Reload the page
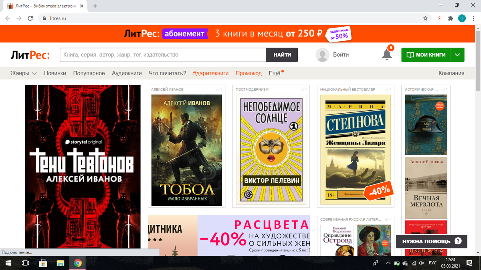The height and width of the screenshot is (270, 481). [30, 18]
